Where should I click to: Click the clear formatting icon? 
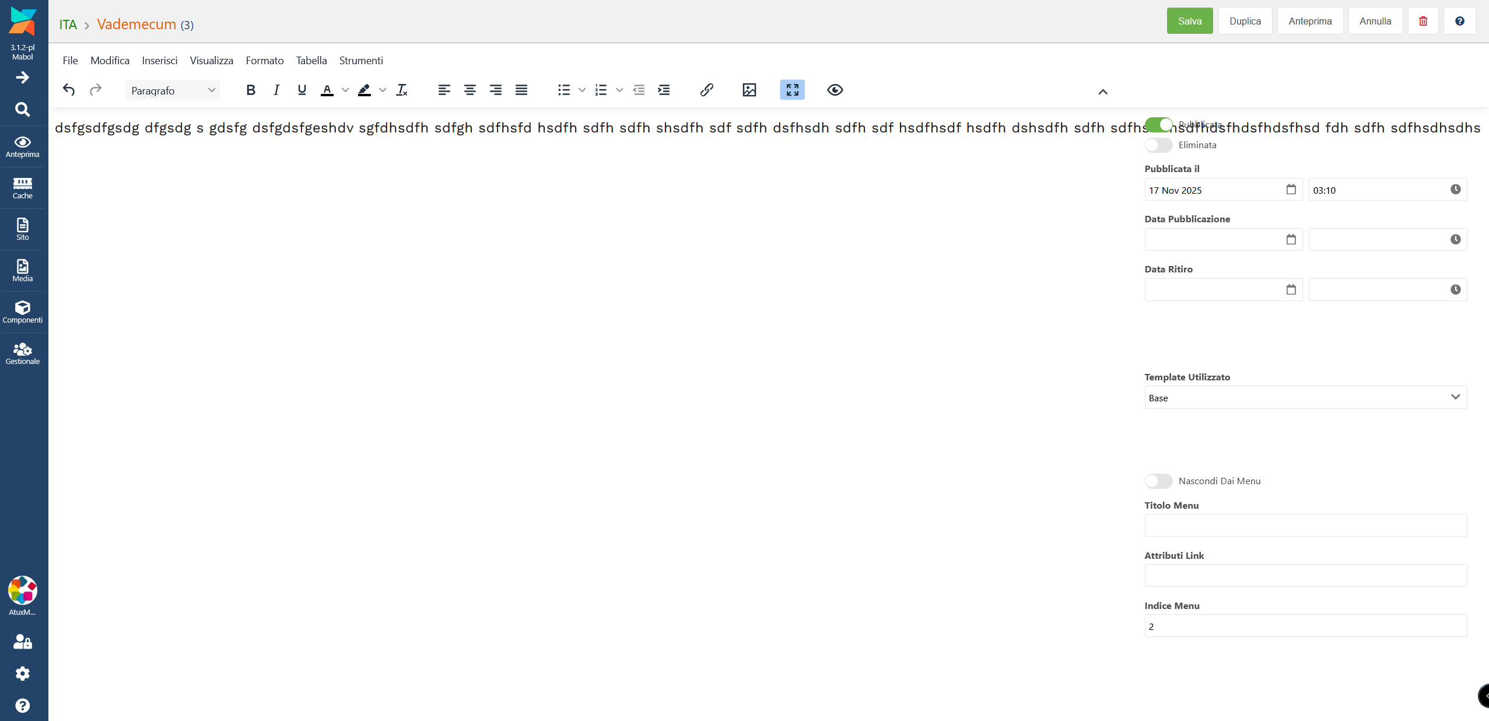point(401,90)
